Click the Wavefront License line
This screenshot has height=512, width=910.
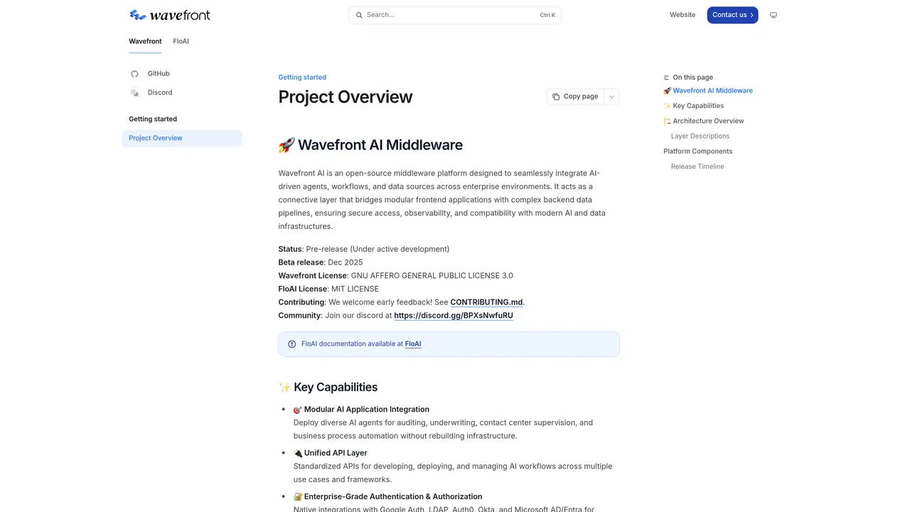(395, 276)
